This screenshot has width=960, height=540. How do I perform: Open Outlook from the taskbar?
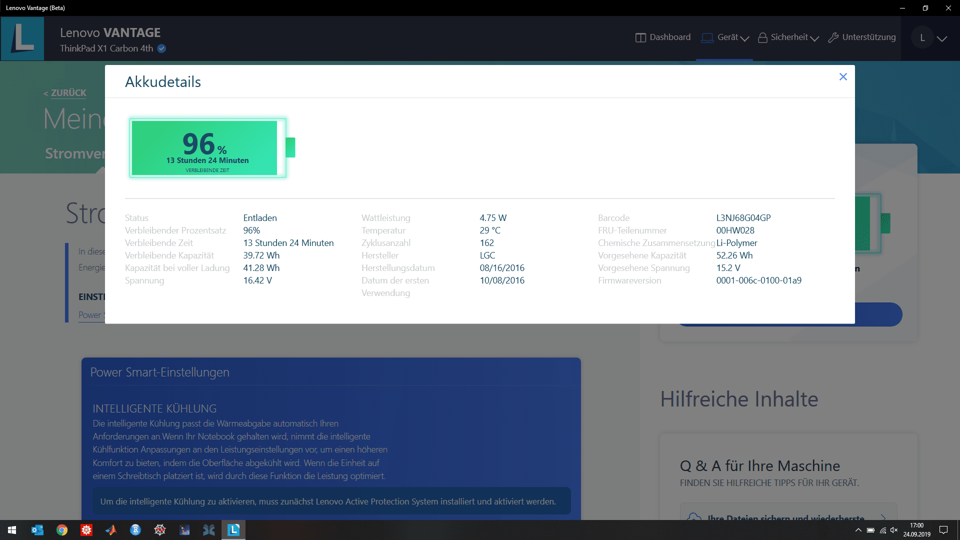point(37,530)
